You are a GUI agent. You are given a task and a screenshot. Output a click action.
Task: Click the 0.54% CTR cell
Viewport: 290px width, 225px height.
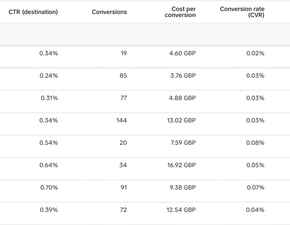click(48, 143)
